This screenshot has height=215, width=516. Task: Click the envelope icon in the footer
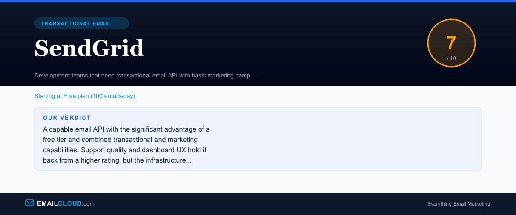[30, 203]
